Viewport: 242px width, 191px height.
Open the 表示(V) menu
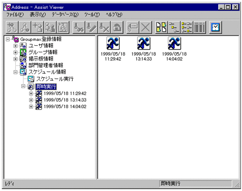[38, 15]
